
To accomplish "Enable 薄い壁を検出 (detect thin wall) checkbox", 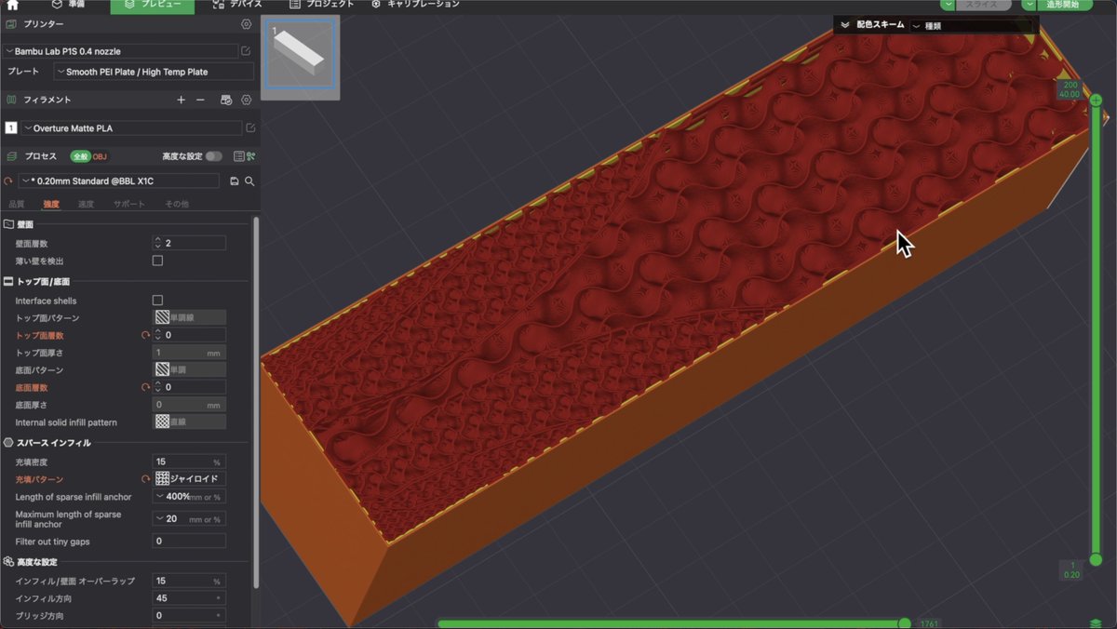I will [157, 261].
